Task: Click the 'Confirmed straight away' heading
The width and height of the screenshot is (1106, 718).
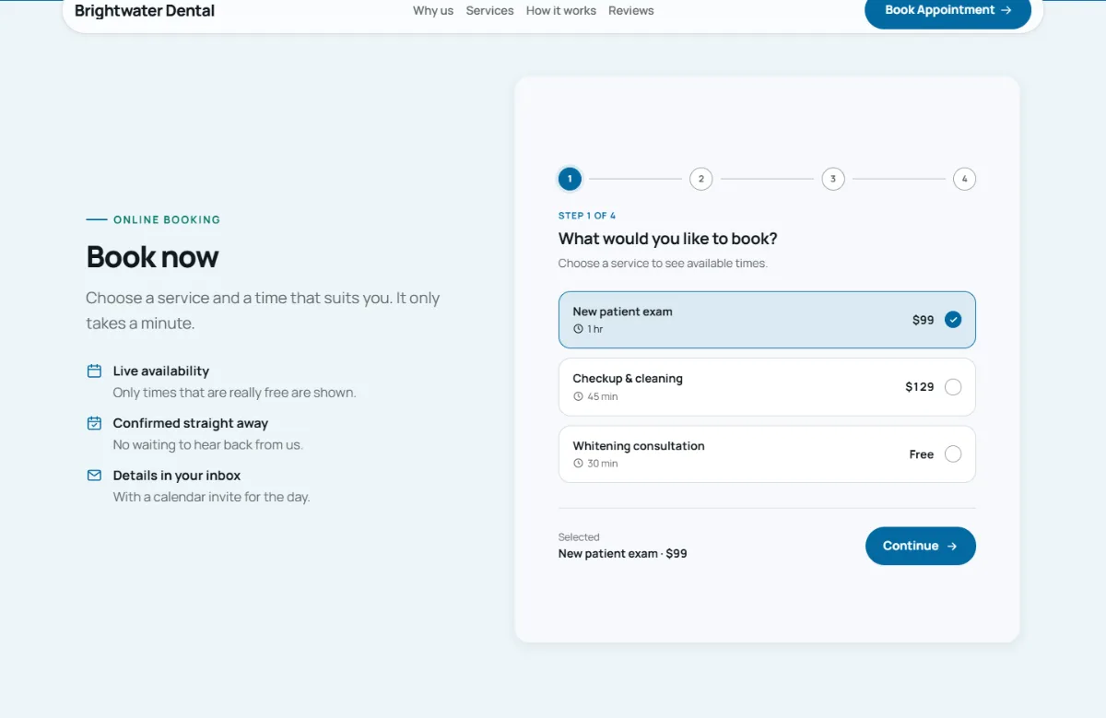Action: click(191, 423)
